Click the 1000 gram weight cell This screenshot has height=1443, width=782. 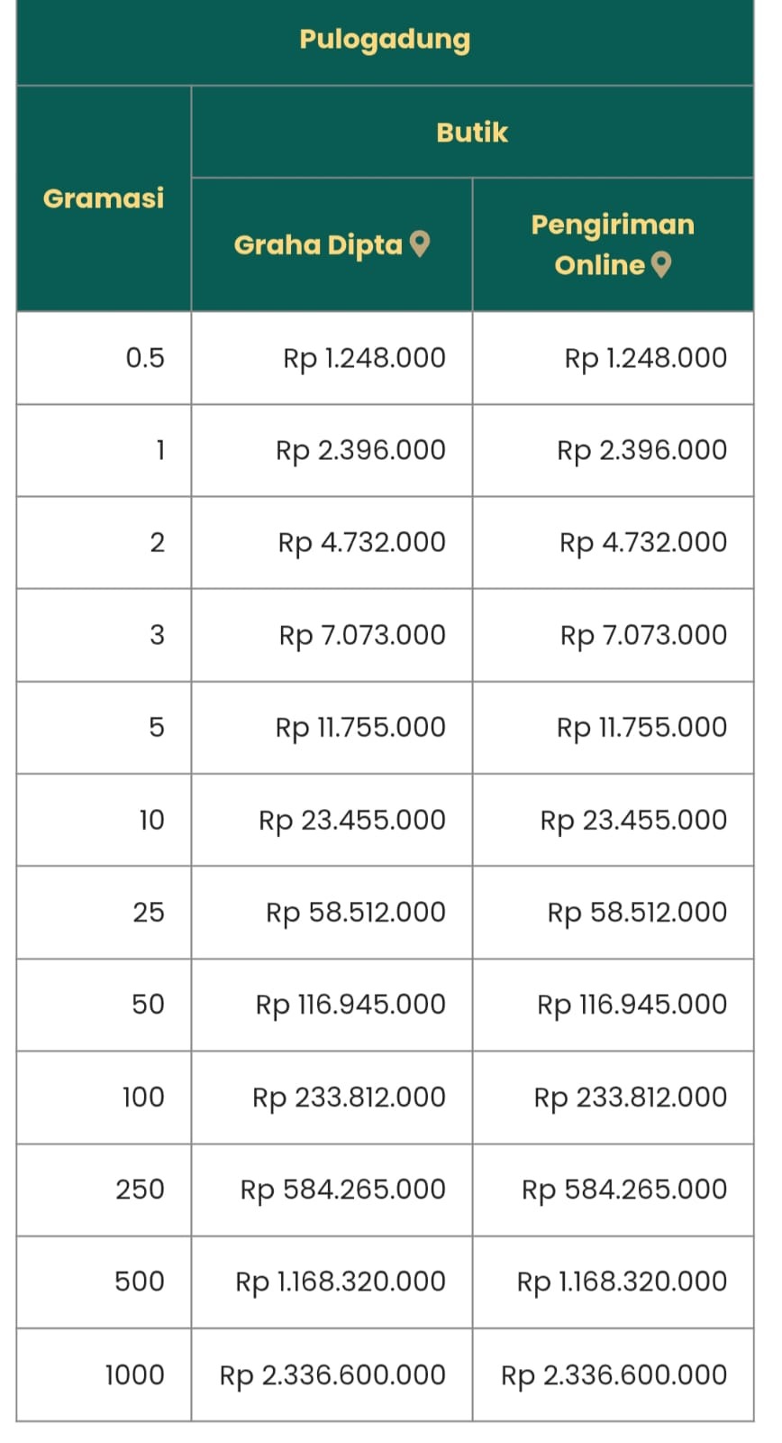[134, 1374]
